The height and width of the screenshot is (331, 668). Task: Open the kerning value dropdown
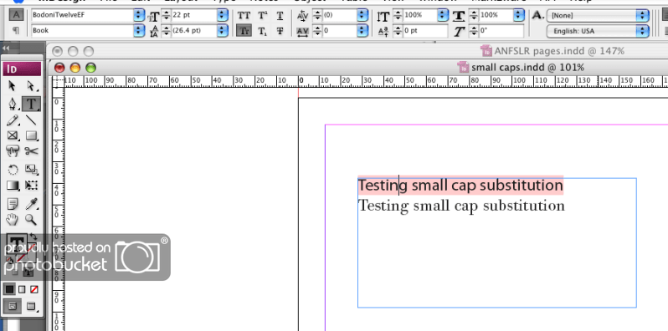[362, 16]
